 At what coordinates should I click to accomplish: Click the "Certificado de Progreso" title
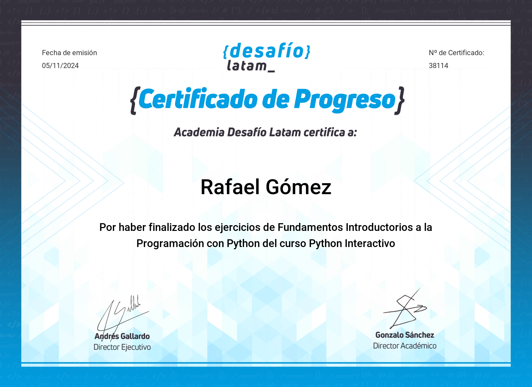pyautogui.click(x=267, y=100)
